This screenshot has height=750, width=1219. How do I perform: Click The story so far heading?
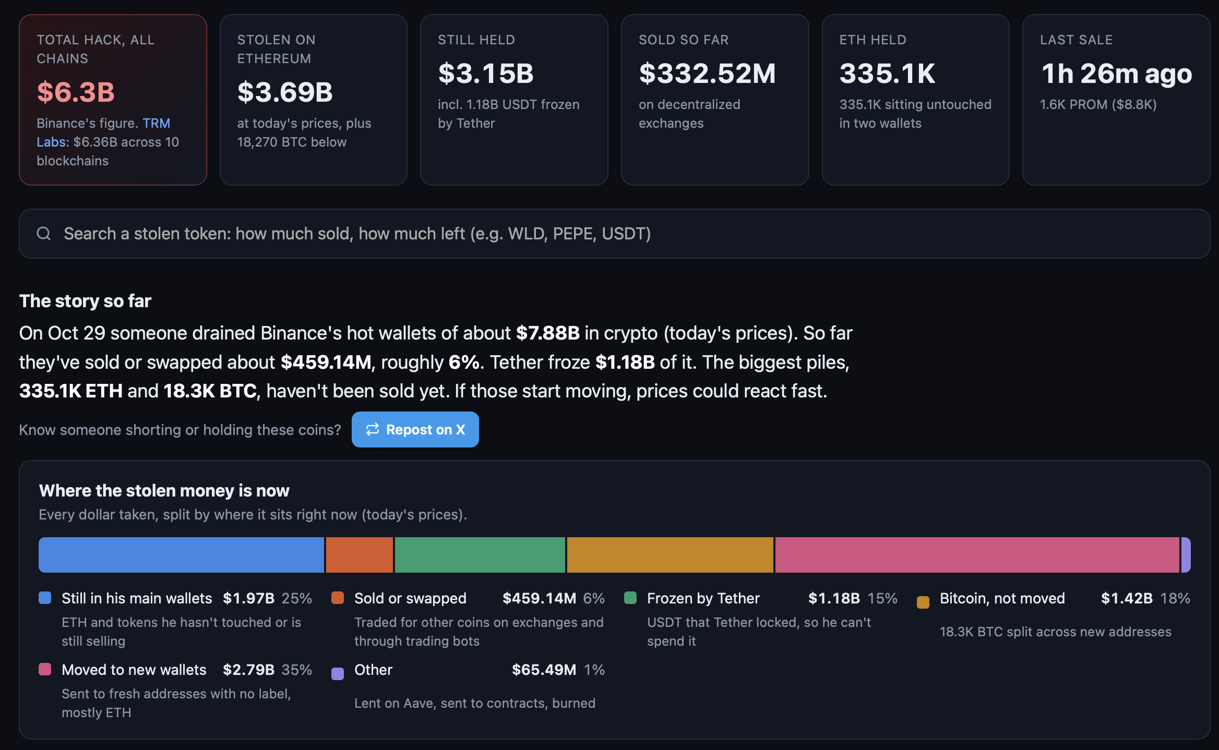[85, 301]
